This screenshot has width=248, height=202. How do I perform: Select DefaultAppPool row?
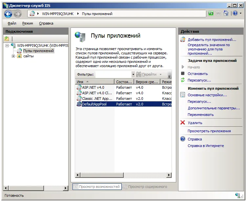tap(124, 104)
